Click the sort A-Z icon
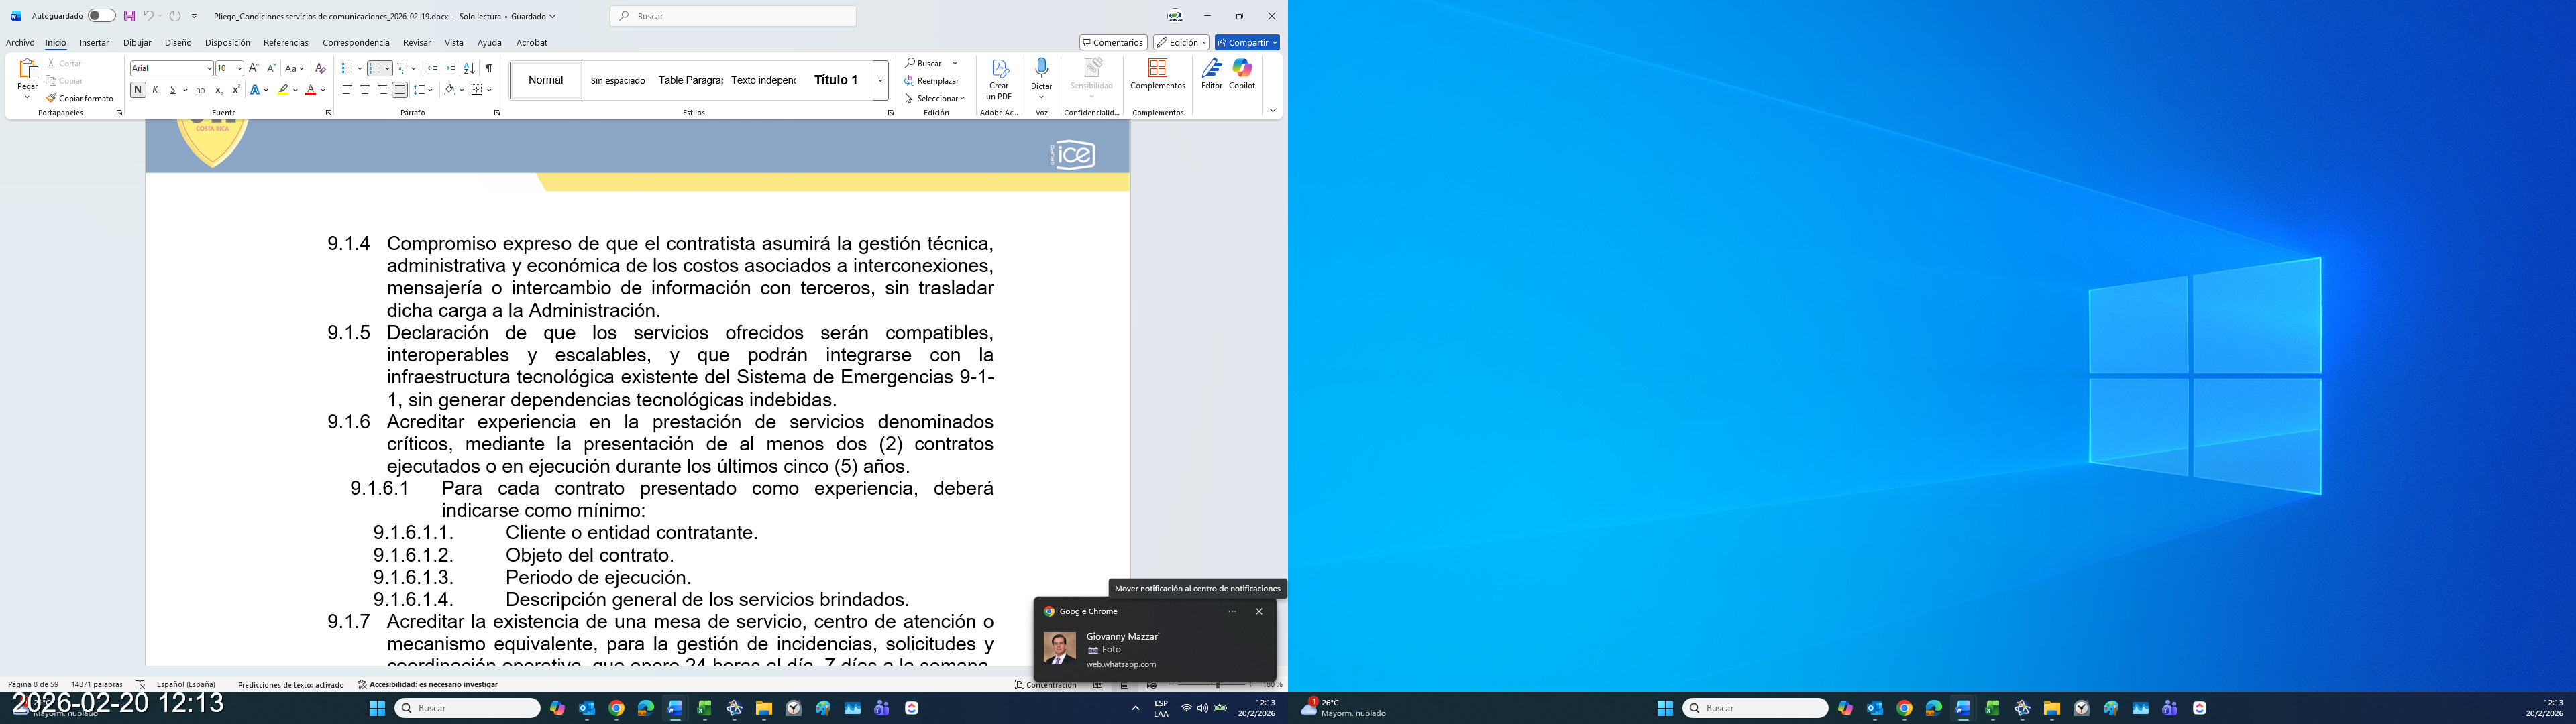This screenshot has width=2576, height=724. click(469, 68)
